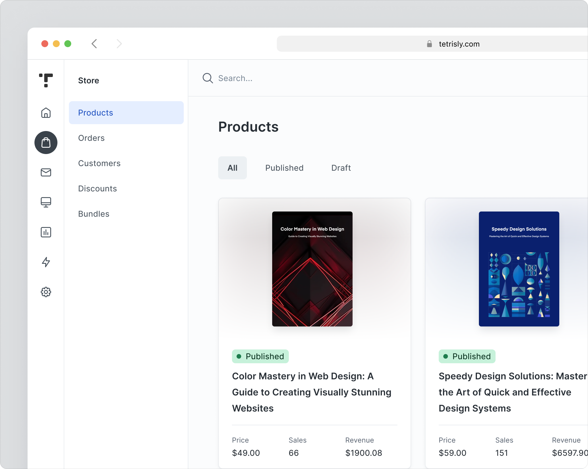The height and width of the screenshot is (469, 588).
Task: Open the Customers section
Action: pyautogui.click(x=99, y=163)
